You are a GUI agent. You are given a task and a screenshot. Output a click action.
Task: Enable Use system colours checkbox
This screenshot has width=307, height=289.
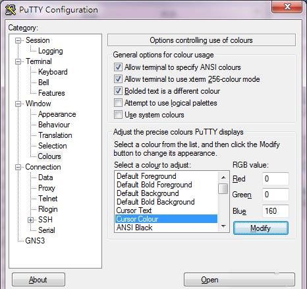pyautogui.click(x=118, y=115)
